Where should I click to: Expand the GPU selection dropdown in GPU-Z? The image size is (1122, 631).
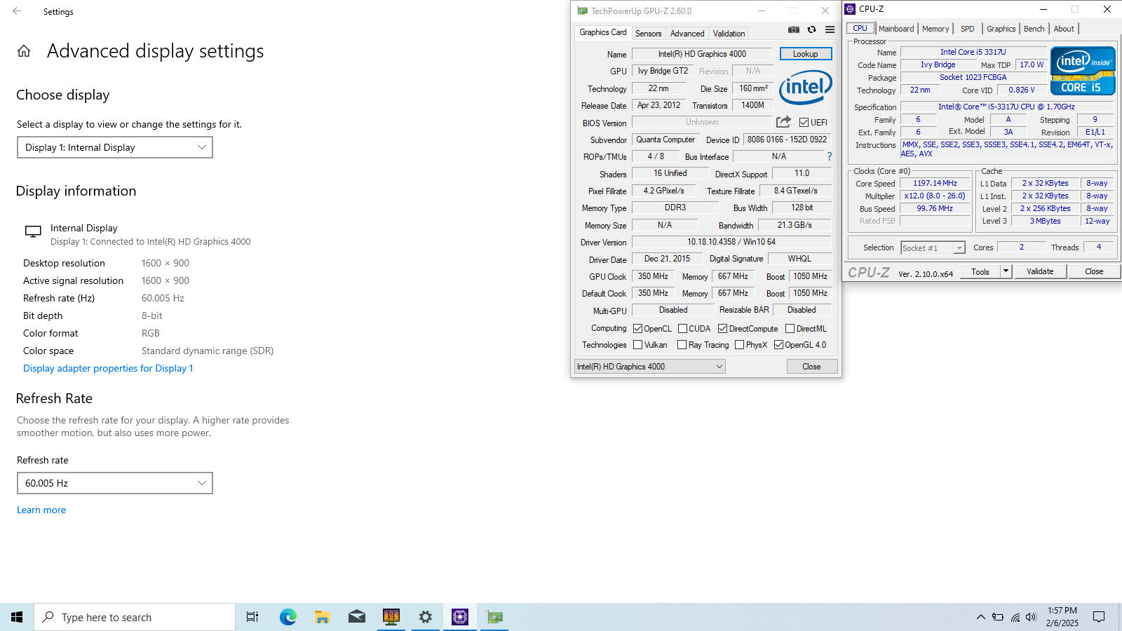[649, 367]
